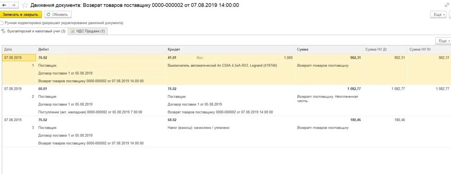Add document to favorites with star icon
The image size is (451, 174).
[x=25, y=5]
